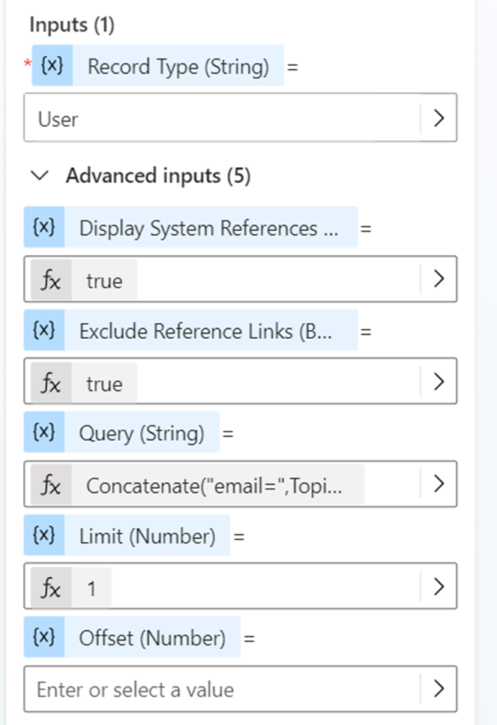Select the Concatenate formula in Query input
This screenshot has width=497, height=725.
coord(214,485)
